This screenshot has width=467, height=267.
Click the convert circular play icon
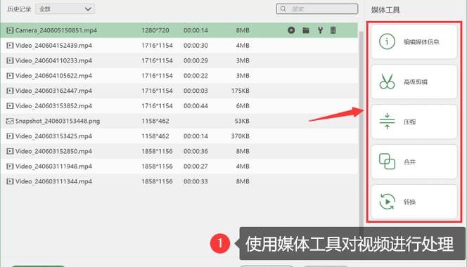click(387, 202)
